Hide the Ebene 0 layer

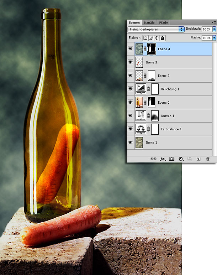pyautogui.click(x=130, y=102)
